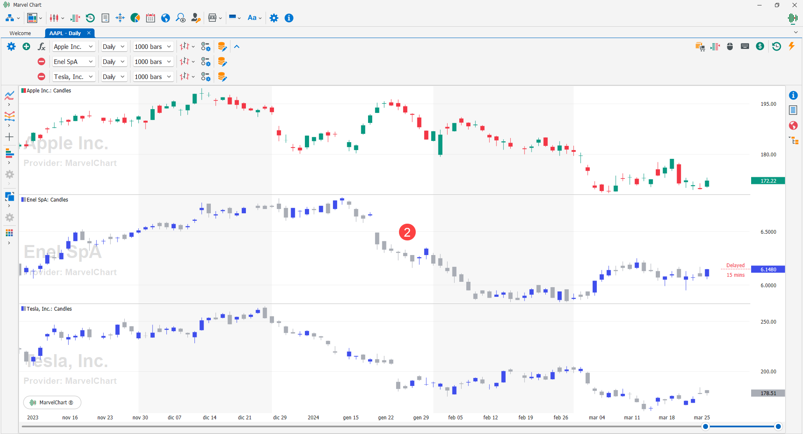Switch to the Welcome tab

click(20, 33)
